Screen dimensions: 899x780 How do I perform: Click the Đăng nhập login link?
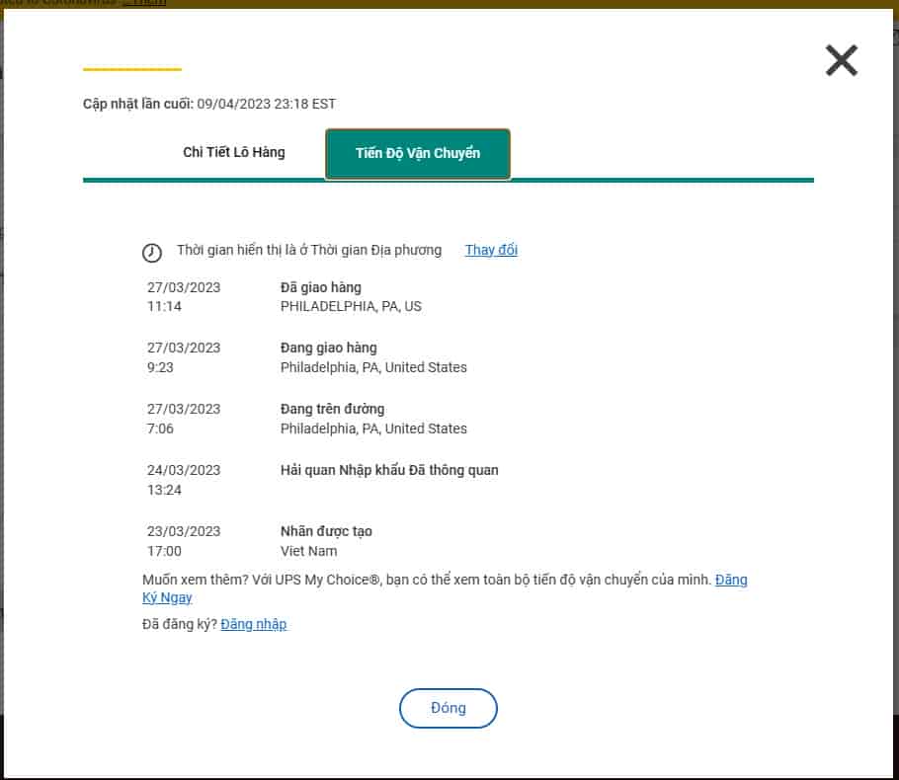254,624
